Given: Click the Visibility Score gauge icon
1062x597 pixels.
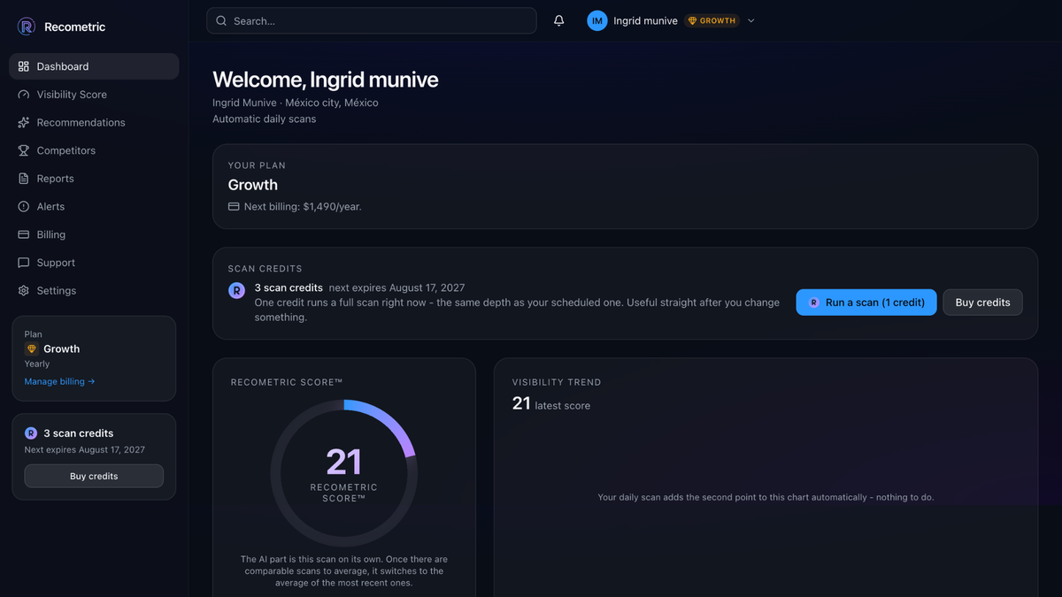Looking at the screenshot, I should click(x=24, y=95).
